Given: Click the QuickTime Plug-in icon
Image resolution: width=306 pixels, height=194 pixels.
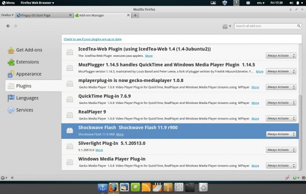Looking at the screenshot, I should (70, 99).
